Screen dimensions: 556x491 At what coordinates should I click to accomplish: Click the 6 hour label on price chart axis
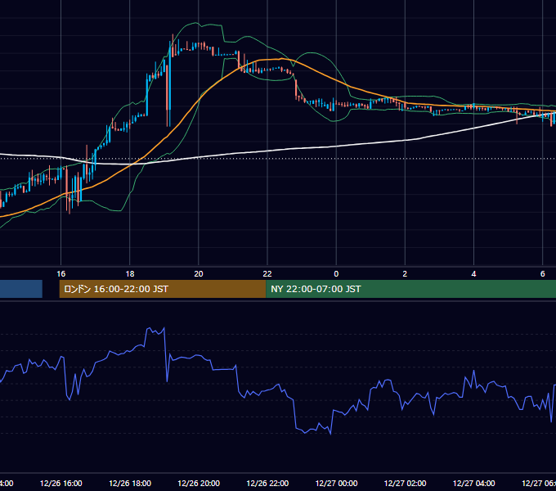pyautogui.click(x=543, y=274)
